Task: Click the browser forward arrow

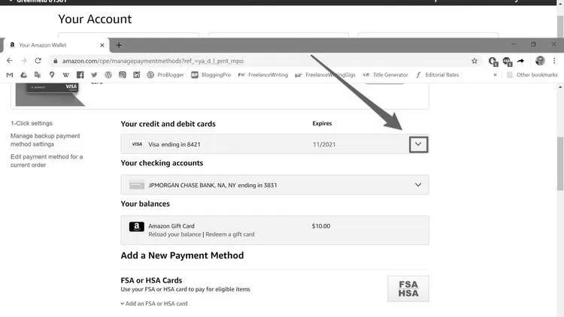Action: 24,61
